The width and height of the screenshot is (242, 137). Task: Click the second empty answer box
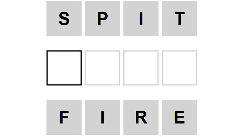(x=103, y=68)
